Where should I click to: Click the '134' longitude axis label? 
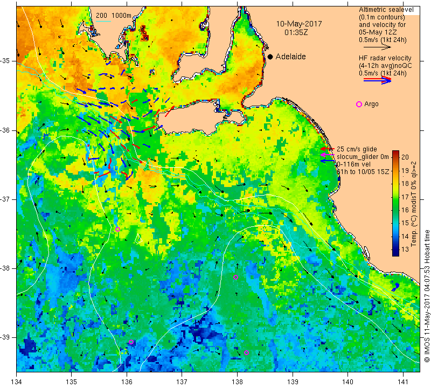(x=17, y=382)
